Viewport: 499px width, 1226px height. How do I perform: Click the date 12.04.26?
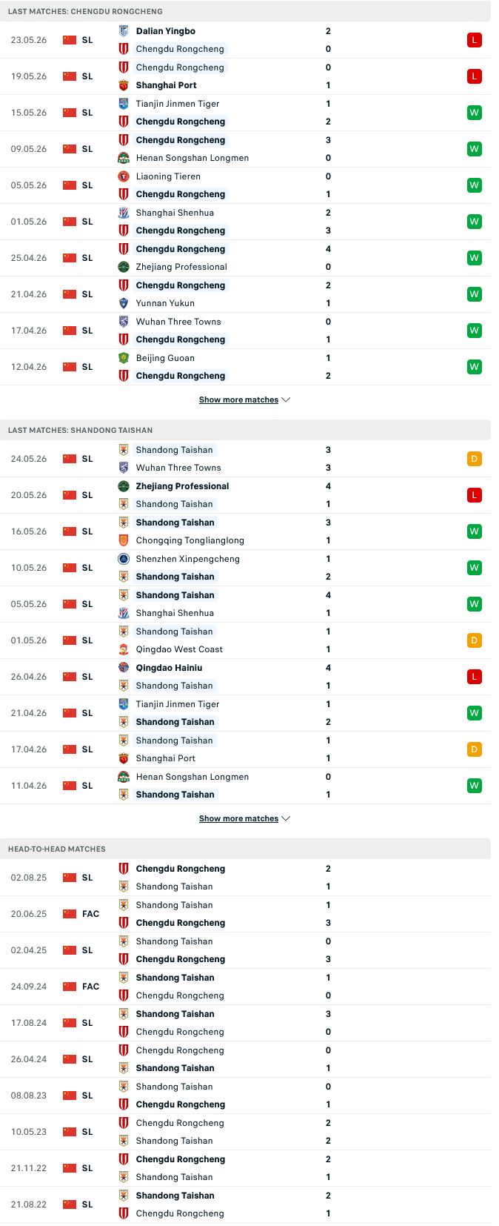click(29, 367)
